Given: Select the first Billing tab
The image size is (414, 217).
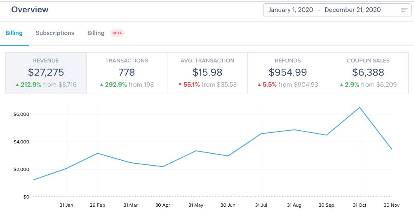Looking at the screenshot, I should (14, 33).
